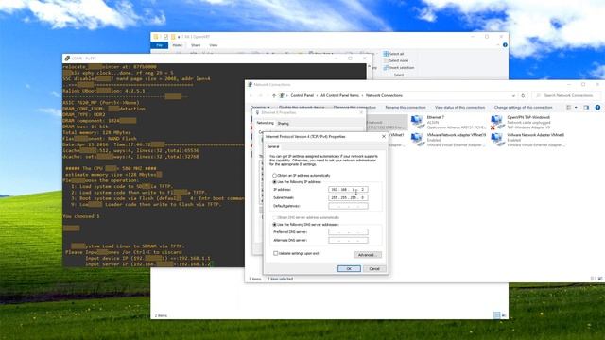Click "DRAM_TYPE: DDR2" line in PuTTY
The height and width of the screenshot is (340, 605).
pyautogui.click(x=84, y=114)
